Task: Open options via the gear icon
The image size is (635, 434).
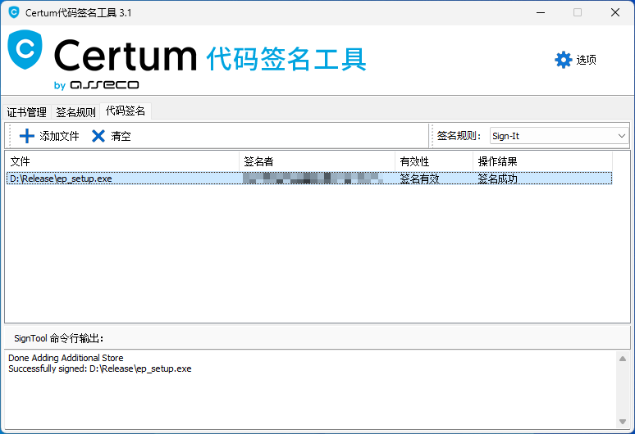Action: (563, 60)
